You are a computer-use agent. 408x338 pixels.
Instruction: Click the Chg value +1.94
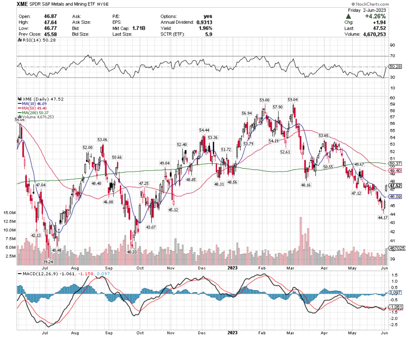[380, 22]
